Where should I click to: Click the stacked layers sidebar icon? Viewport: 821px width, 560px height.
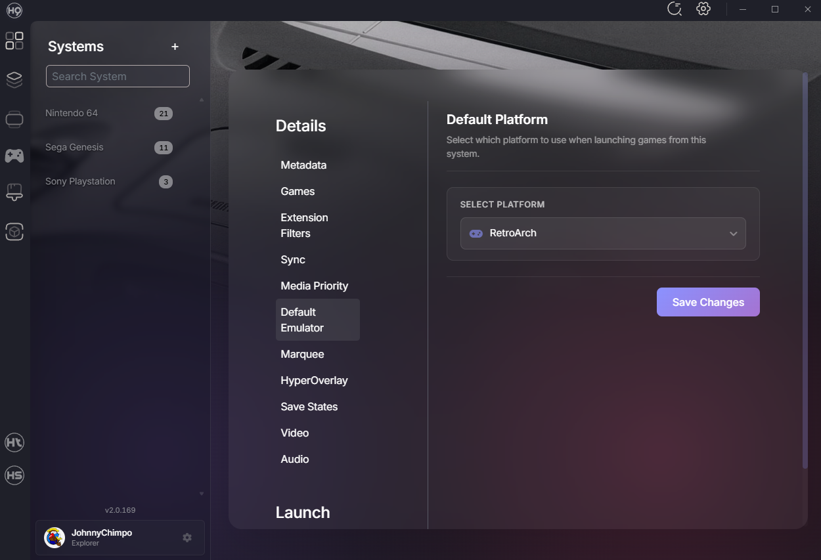14,80
